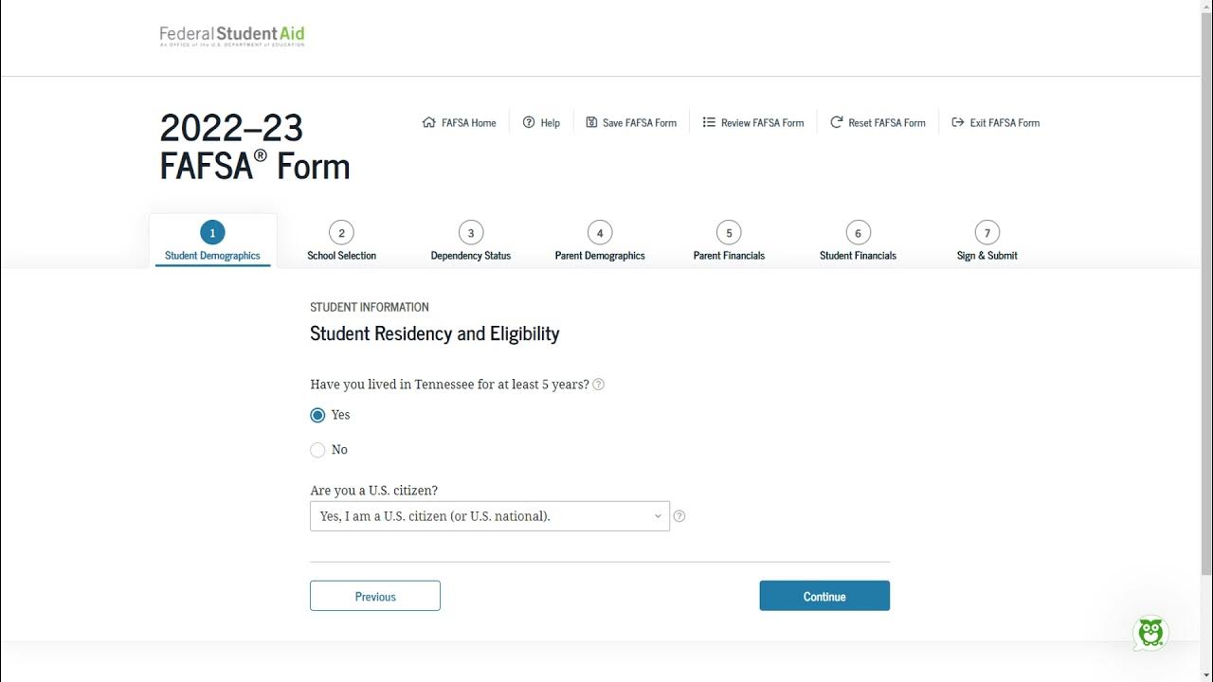Click the Exit FAFSA Form icon
1213x682 pixels.
pos(958,122)
